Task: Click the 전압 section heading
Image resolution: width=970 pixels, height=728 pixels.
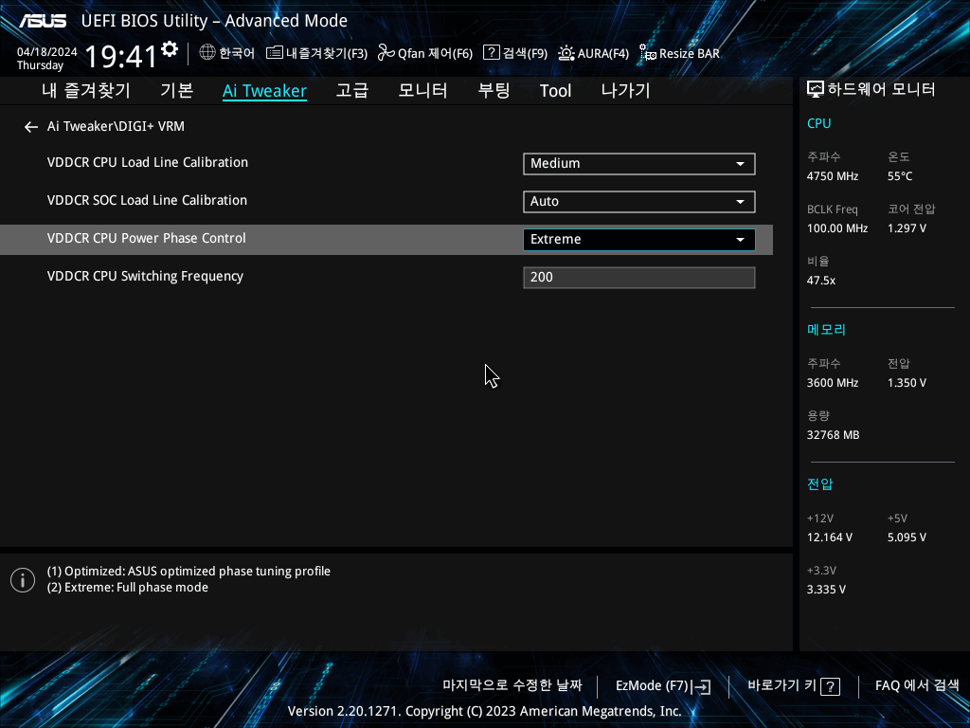Action: tap(819, 484)
